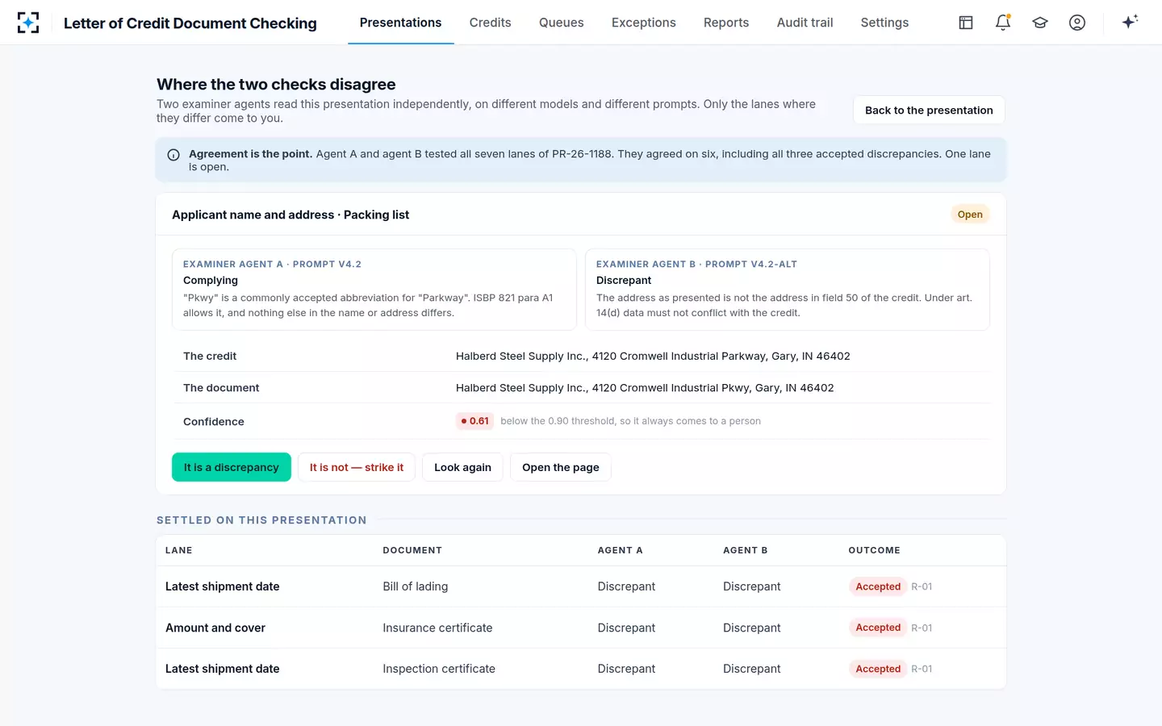This screenshot has width=1162, height=726.
Task: Click the Amount and cover lane
Action: coord(215,628)
